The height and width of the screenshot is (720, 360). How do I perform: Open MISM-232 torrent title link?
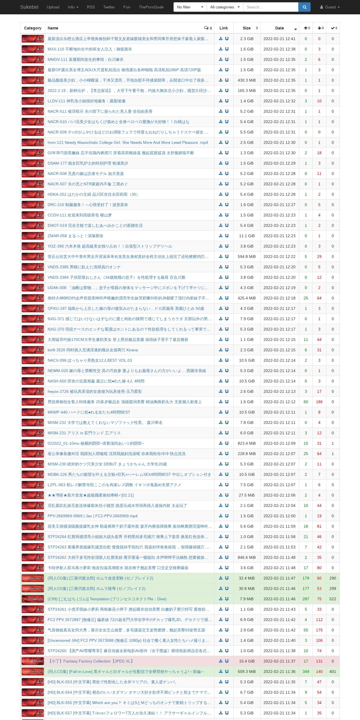pos(105,423)
